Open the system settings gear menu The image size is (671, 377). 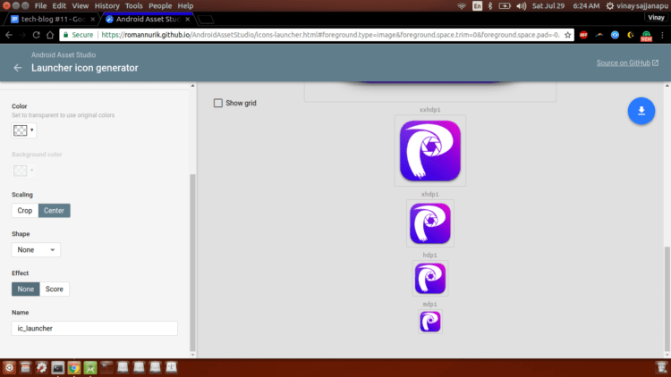tap(610, 6)
